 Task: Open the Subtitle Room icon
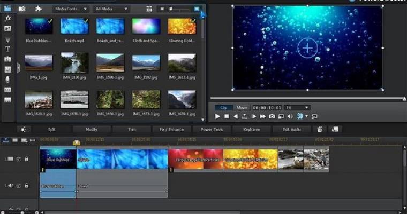pyautogui.click(x=8, y=100)
